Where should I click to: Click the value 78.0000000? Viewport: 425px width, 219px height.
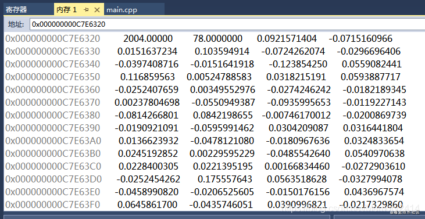(217, 38)
